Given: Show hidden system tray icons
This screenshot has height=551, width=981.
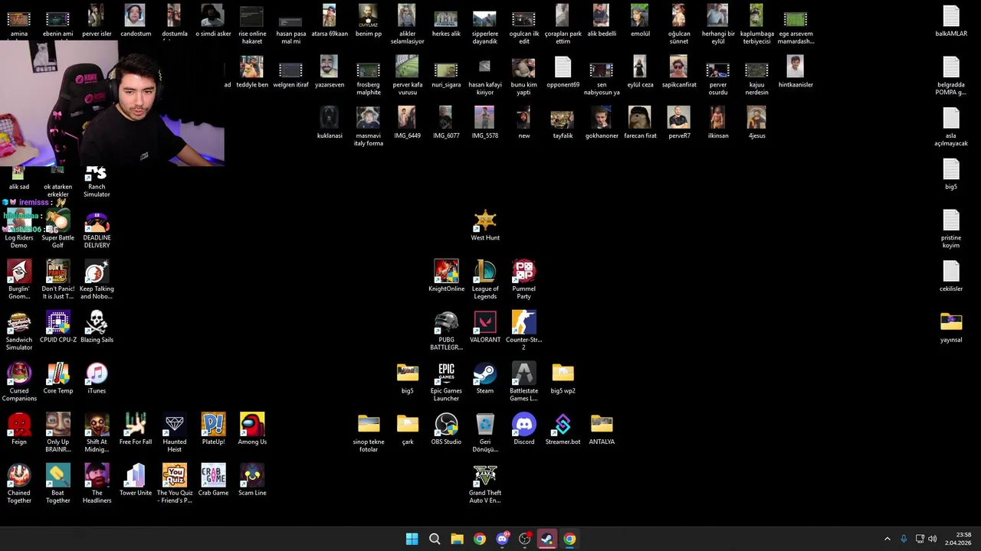Looking at the screenshot, I should pyautogui.click(x=887, y=539).
